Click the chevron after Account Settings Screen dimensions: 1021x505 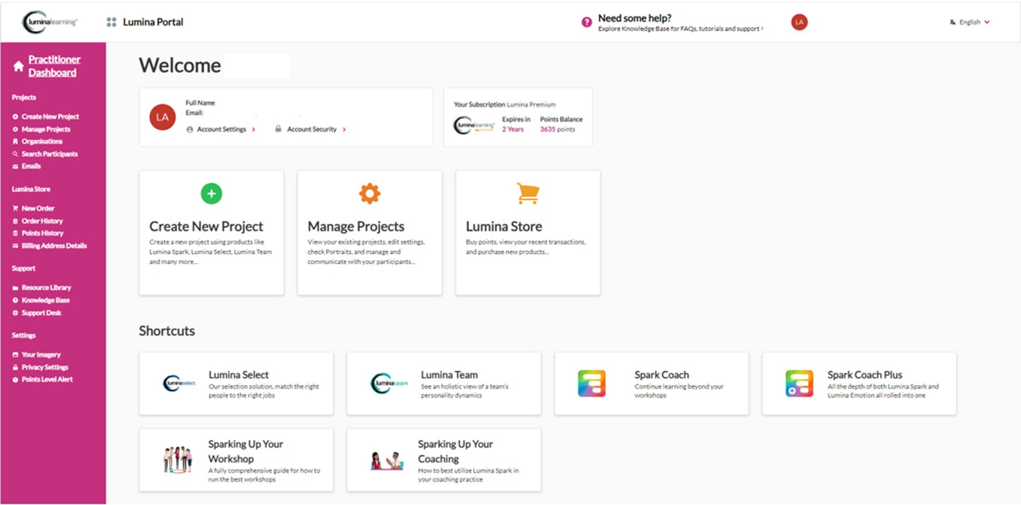254,130
